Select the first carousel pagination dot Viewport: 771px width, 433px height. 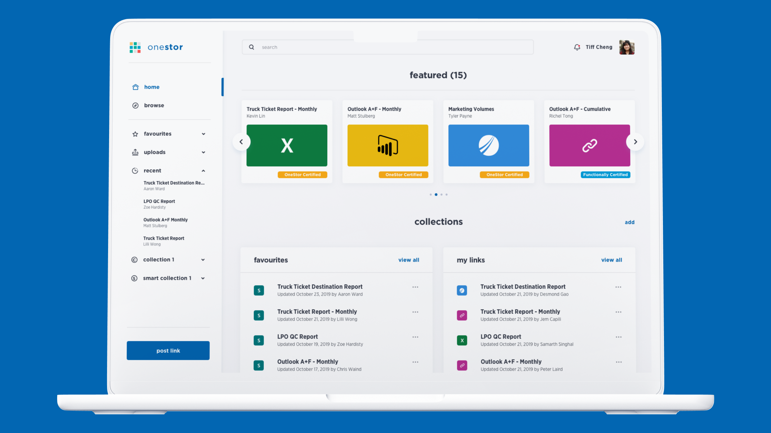pyautogui.click(x=431, y=195)
